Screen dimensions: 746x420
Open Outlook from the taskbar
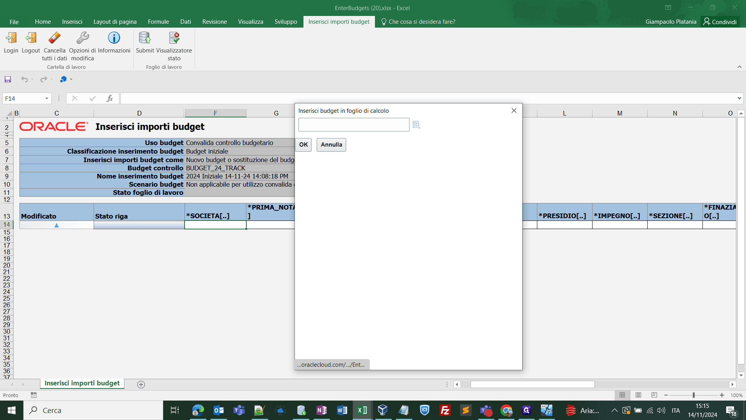[x=219, y=410]
